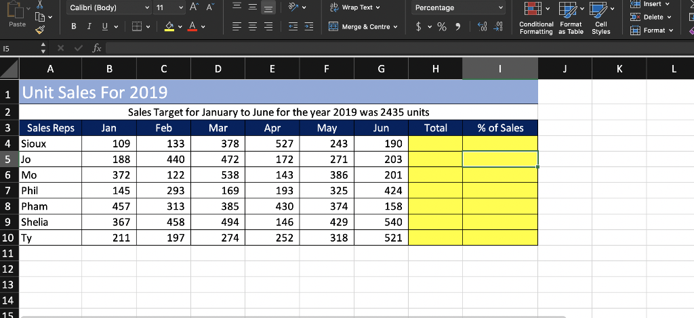Expand currency format options arrow
694x318 pixels.
coord(429,26)
